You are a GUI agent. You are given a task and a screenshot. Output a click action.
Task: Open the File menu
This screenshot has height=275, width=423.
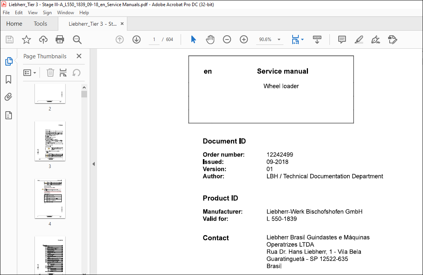pyautogui.click(x=6, y=12)
